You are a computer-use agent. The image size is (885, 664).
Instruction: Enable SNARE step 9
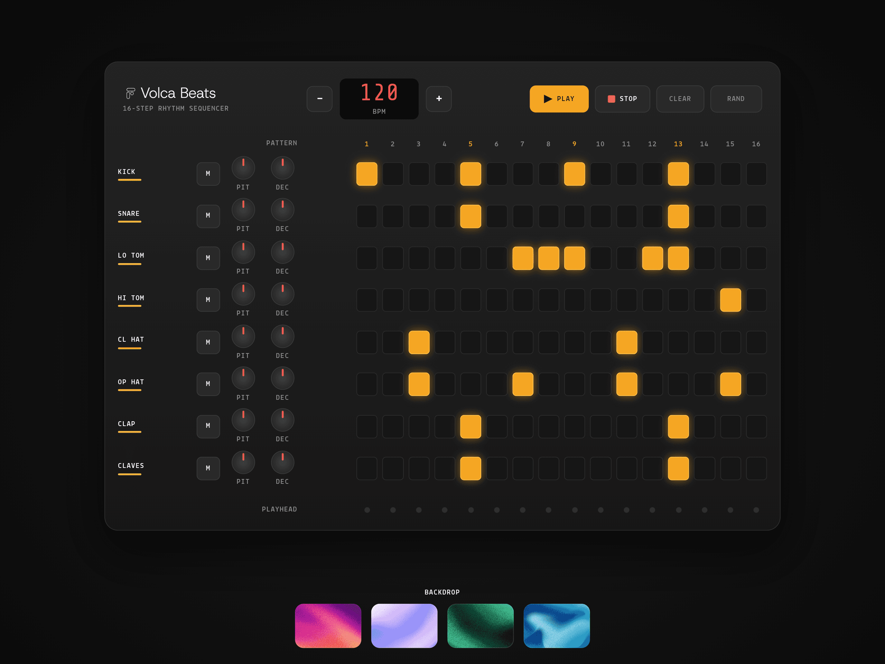(x=575, y=216)
